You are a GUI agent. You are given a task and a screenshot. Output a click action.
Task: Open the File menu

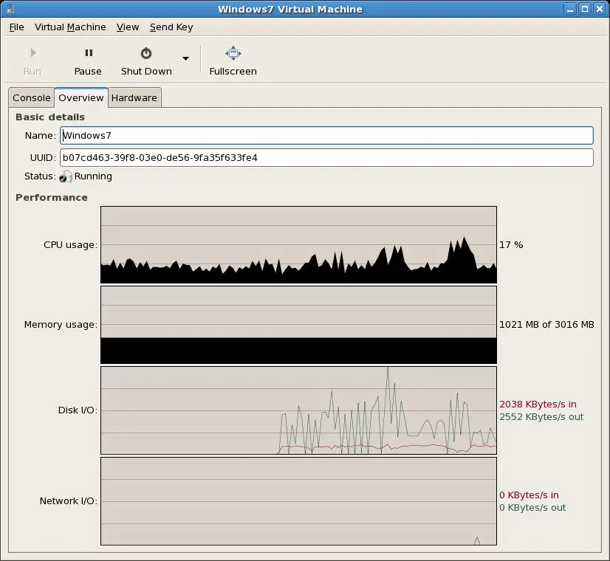coord(16,27)
